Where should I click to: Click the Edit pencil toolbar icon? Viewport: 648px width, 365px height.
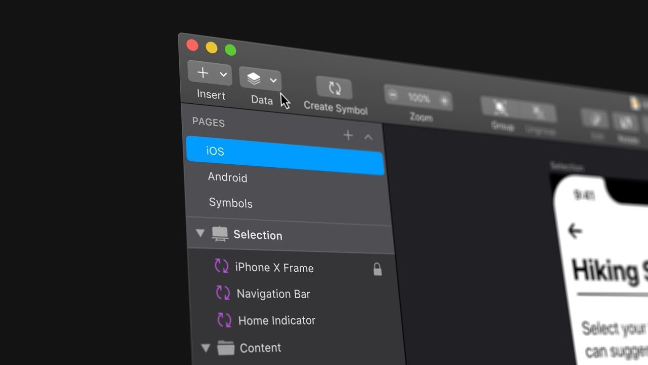(x=595, y=119)
